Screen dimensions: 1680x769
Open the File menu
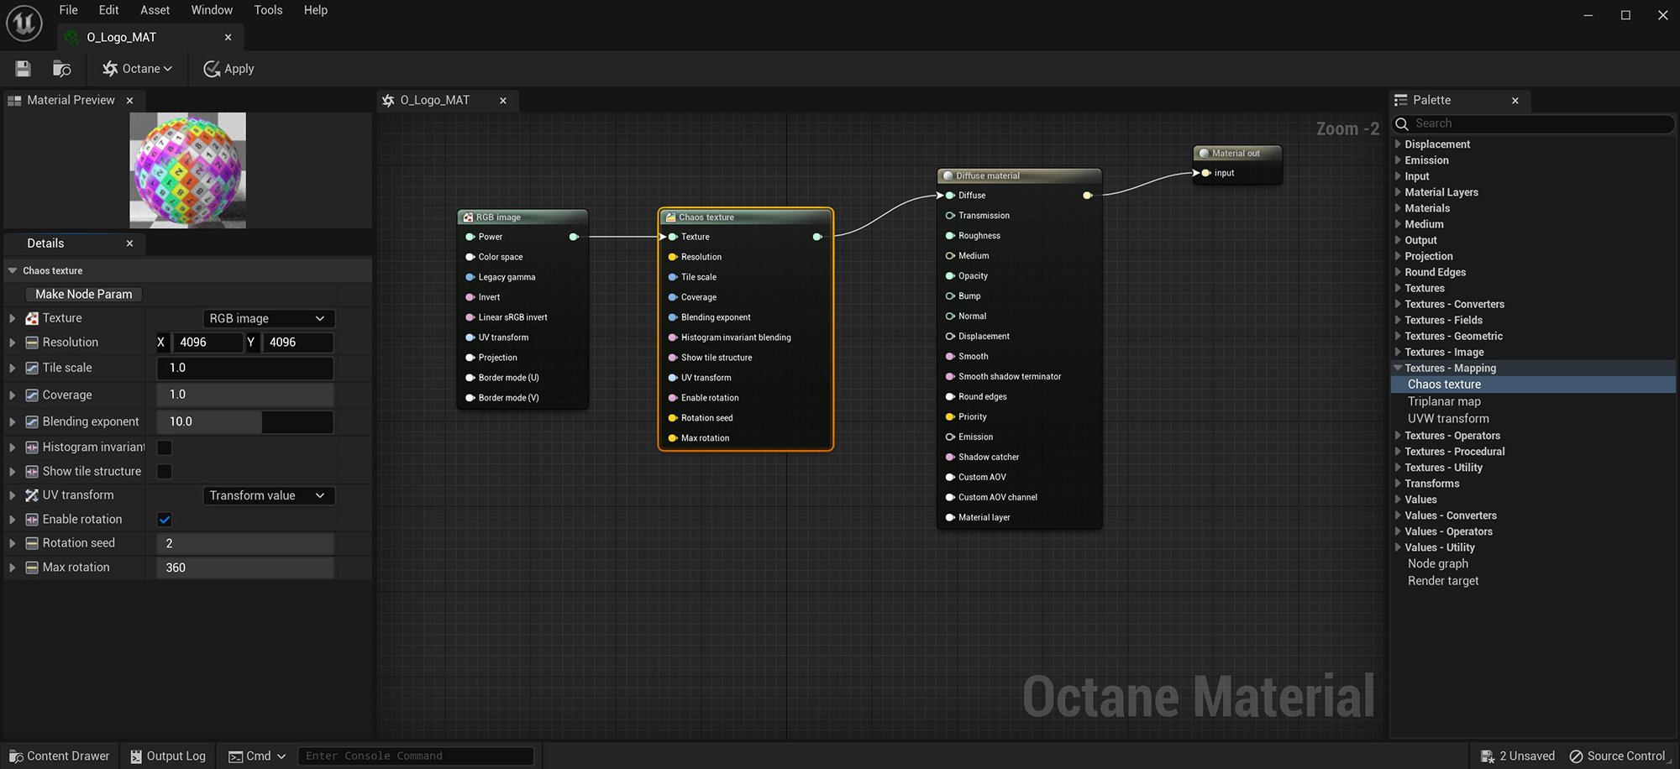[x=69, y=10]
